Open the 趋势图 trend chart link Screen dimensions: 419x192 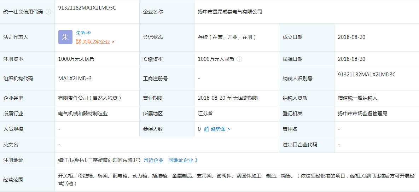click(x=218, y=129)
